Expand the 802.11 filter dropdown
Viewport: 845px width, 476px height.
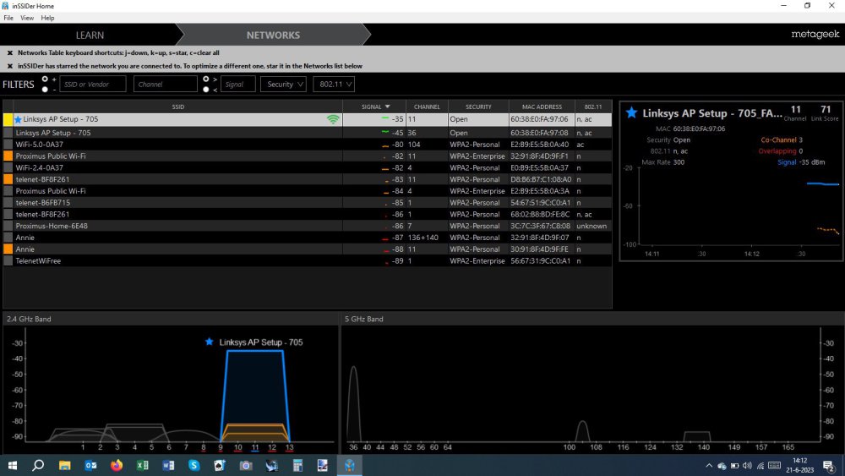tap(333, 85)
